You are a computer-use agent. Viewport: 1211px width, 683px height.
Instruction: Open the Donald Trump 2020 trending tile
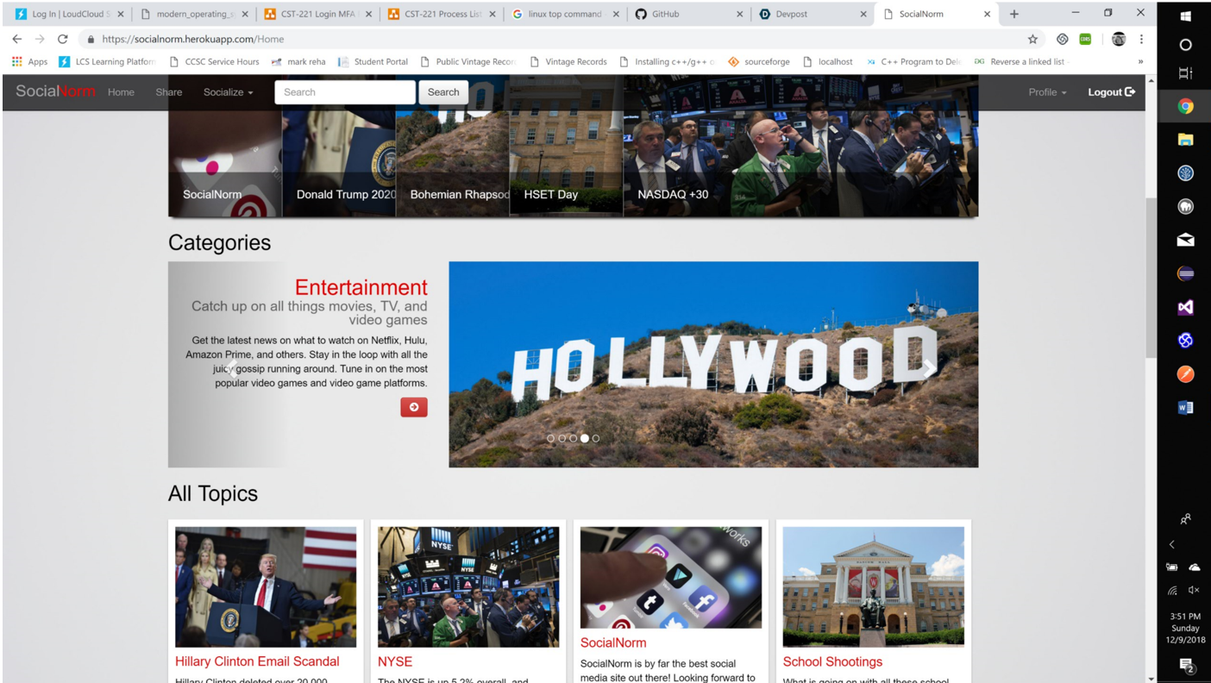(x=339, y=147)
